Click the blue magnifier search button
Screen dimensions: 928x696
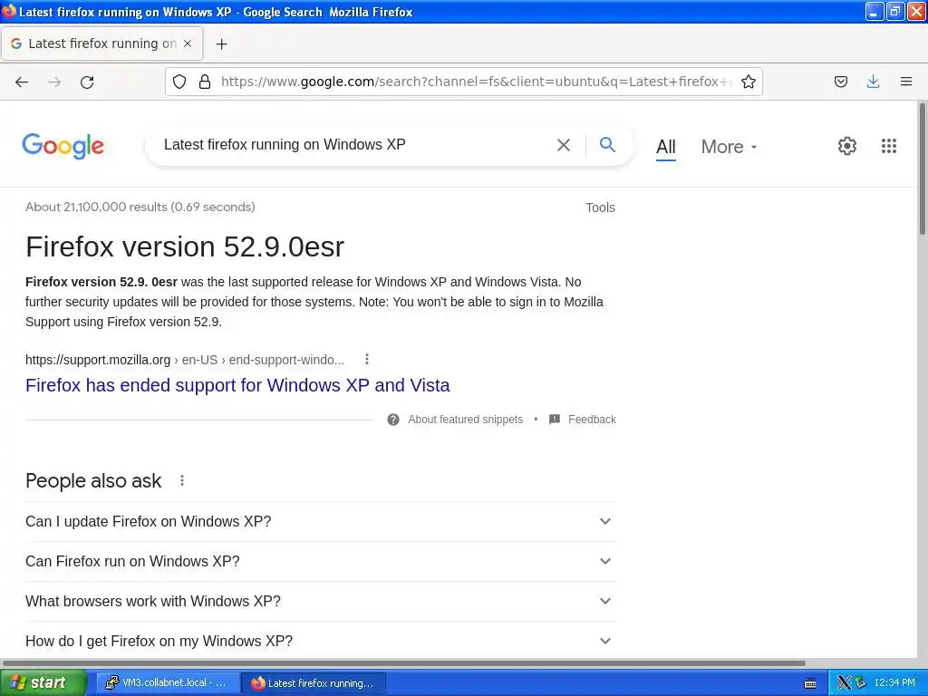click(607, 144)
